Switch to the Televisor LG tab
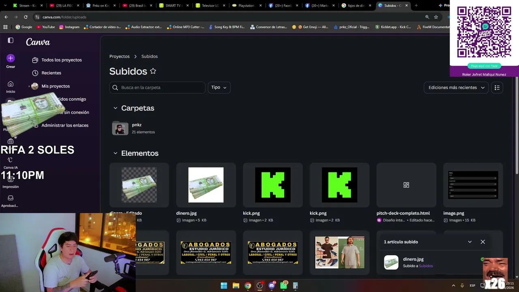The height and width of the screenshot is (292, 519). [x=210, y=6]
